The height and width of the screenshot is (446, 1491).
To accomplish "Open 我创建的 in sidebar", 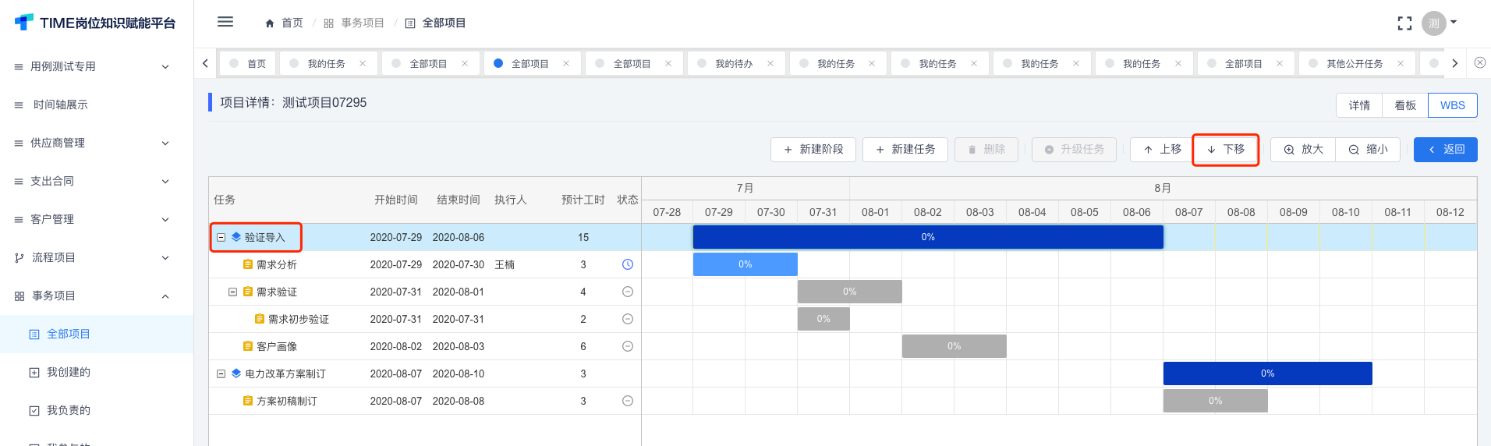I will click(97, 372).
